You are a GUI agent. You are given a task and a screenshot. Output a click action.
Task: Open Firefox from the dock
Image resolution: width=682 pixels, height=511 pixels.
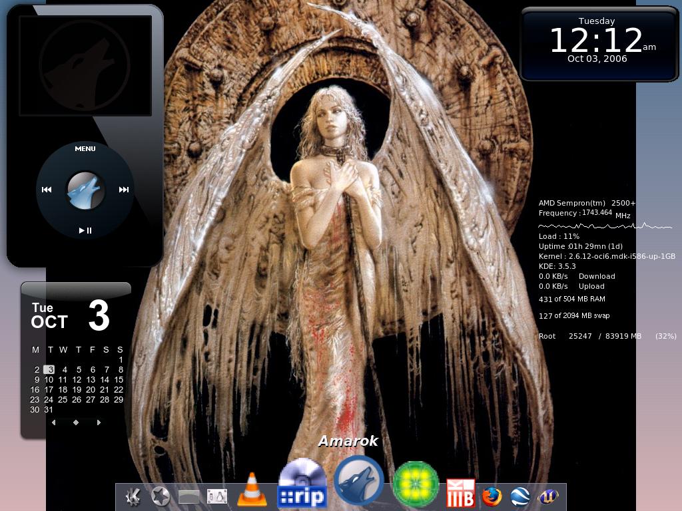pyautogui.click(x=492, y=496)
